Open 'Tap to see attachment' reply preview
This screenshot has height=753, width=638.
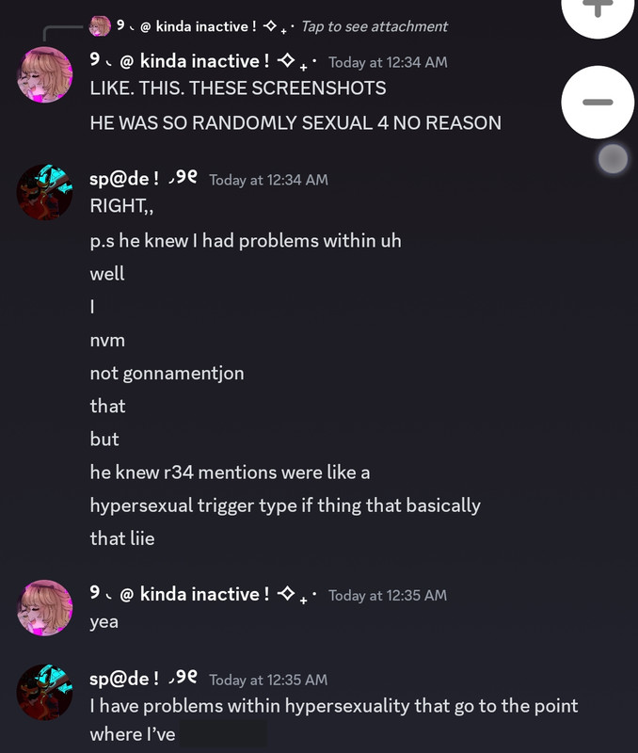[375, 26]
